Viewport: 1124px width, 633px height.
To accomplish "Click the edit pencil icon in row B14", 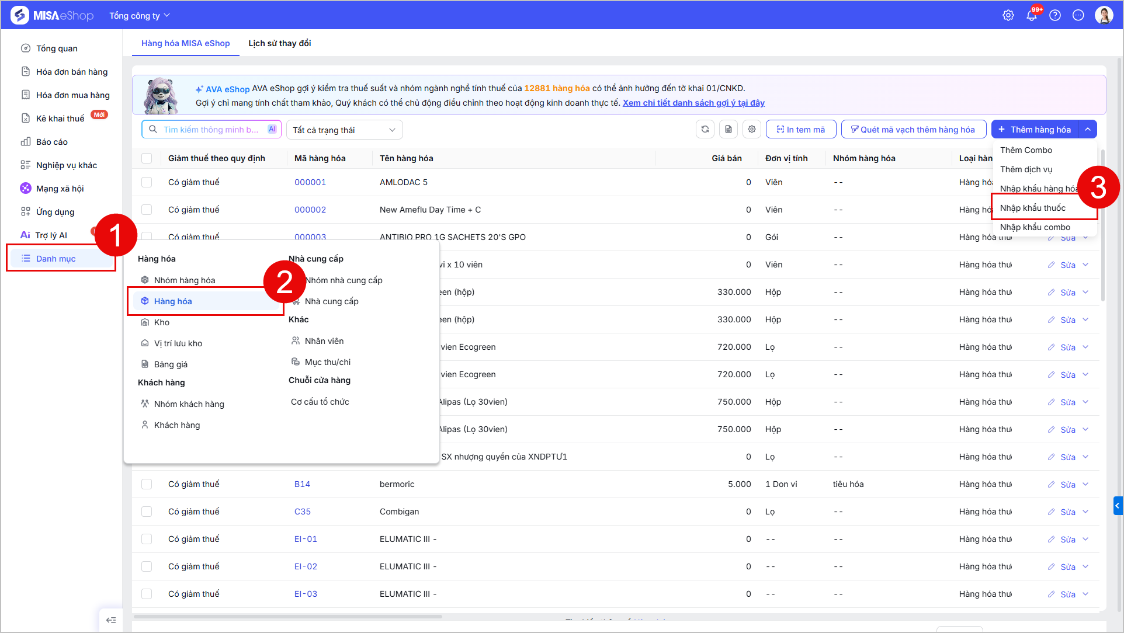I will pyautogui.click(x=1051, y=485).
